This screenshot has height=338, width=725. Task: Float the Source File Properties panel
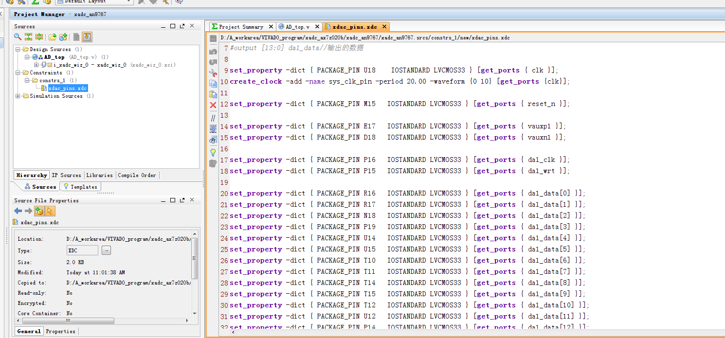[182, 200]
